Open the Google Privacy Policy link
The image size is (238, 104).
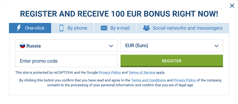coord(110,73)
